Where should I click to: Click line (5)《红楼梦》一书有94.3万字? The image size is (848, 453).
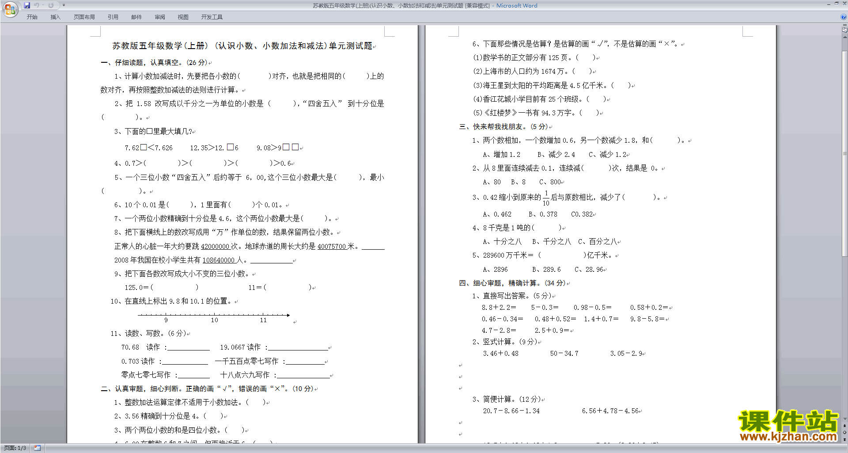click(x=536, y=113)
